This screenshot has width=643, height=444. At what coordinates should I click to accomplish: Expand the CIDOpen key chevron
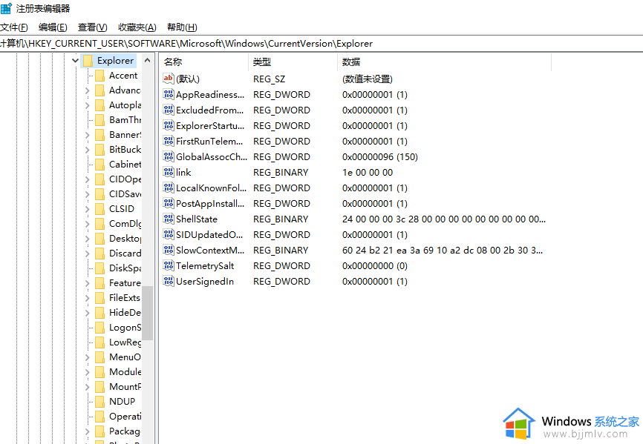click(x=87, y=179)
